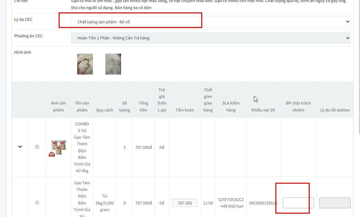Click the SLA kiểm hàng column header

click(x=231, y=107)
